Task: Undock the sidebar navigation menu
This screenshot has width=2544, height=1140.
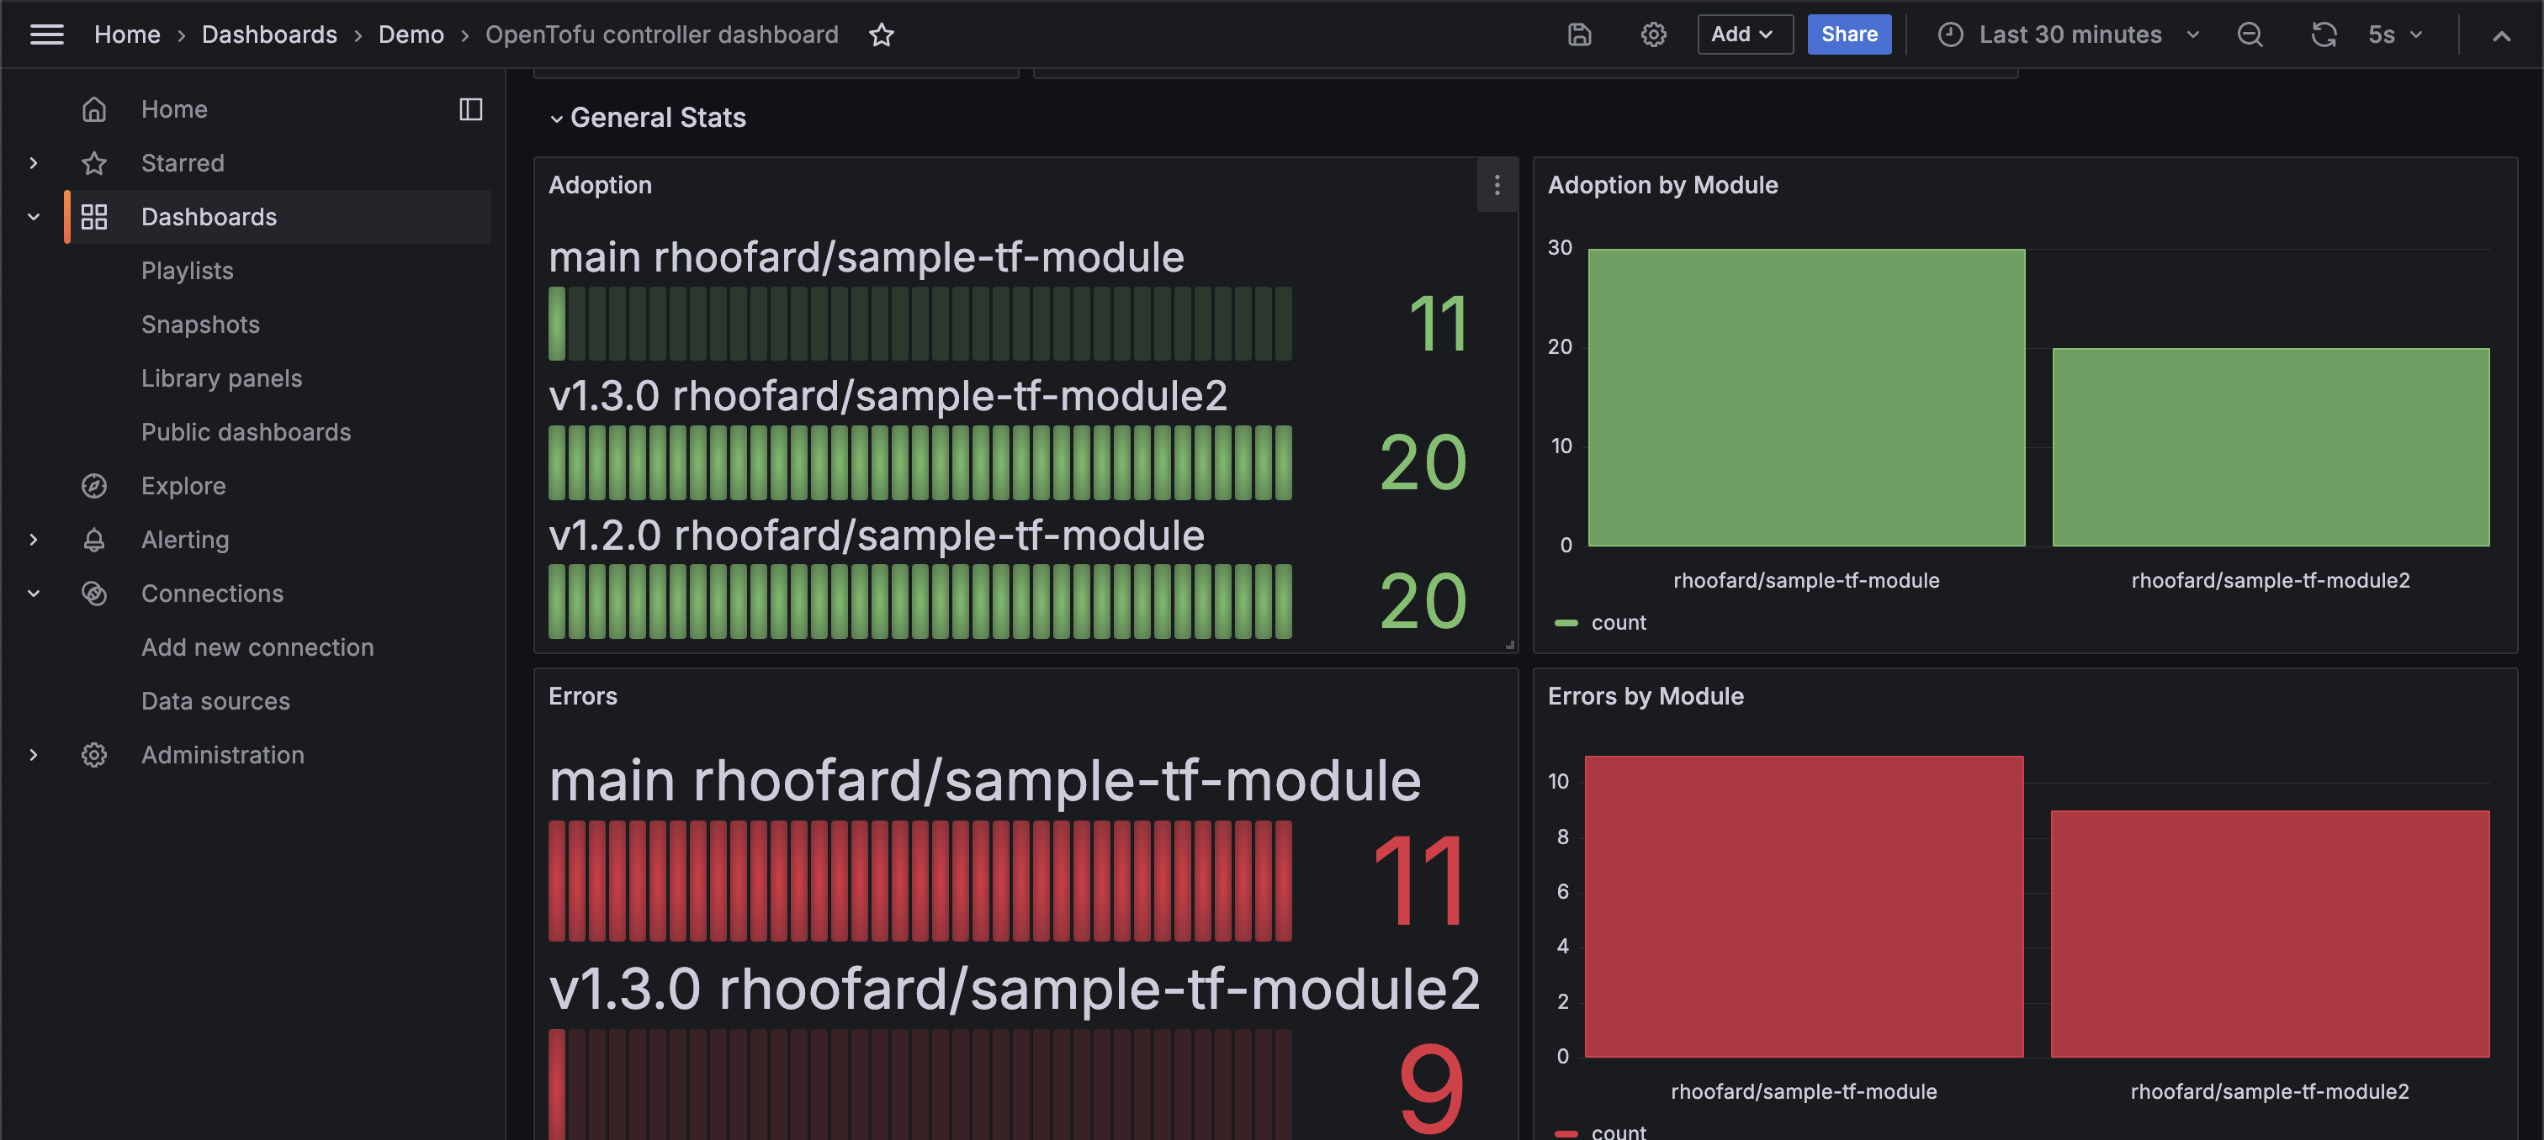Action: pos(470,108)
